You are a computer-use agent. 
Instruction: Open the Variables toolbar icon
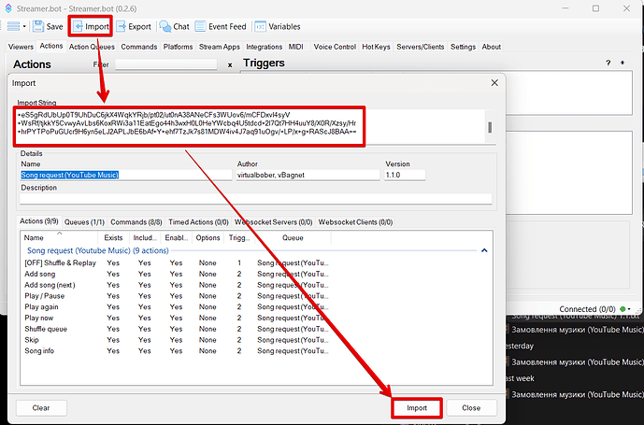[x=278, y=27]
